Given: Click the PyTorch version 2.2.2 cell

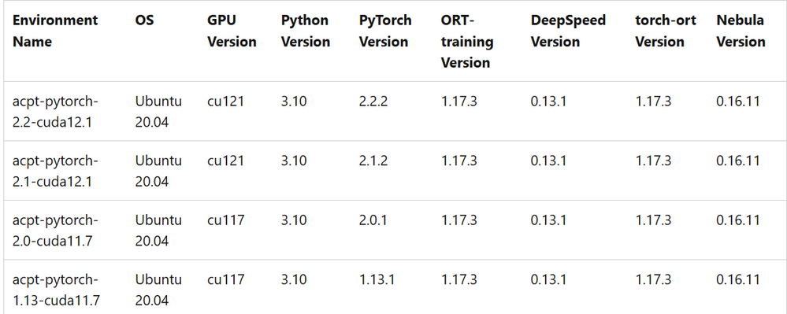Looking at the screenshot, I should click(373, 102).
